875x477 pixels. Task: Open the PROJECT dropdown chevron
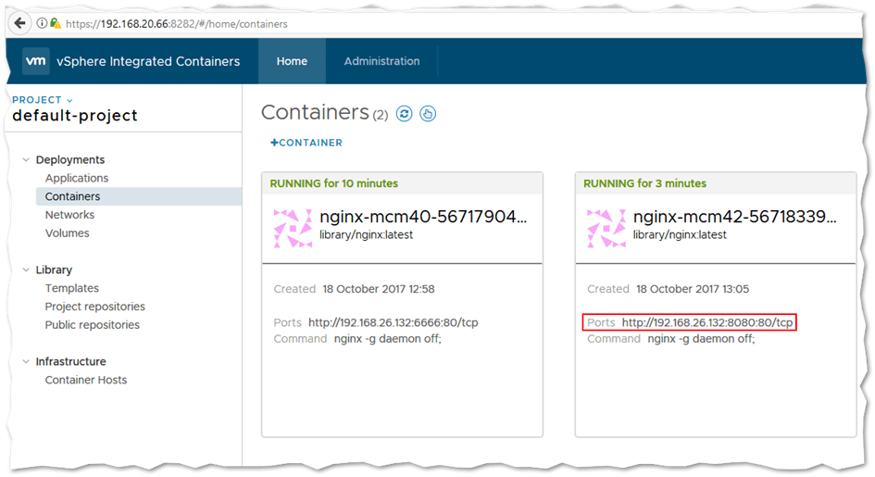[x=69, y=100]
